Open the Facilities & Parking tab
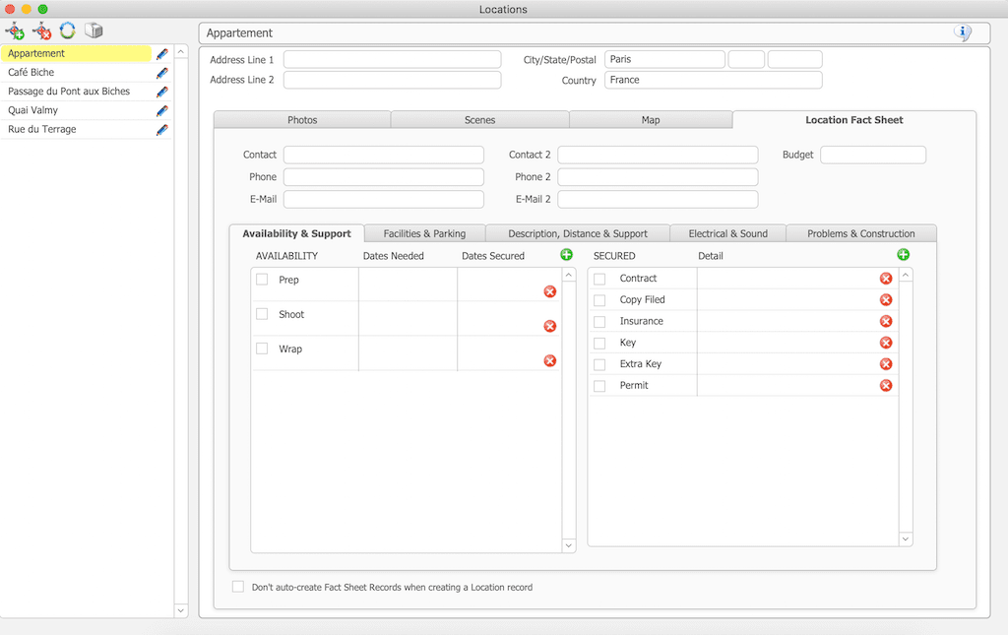Viewport: 1008px width, 635px height. [x=424, y=233]
